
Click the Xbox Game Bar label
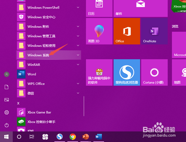[39, 112]
